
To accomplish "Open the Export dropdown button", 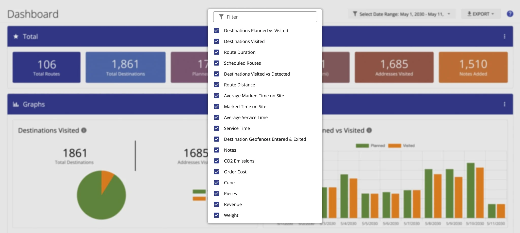I will 481,14.
